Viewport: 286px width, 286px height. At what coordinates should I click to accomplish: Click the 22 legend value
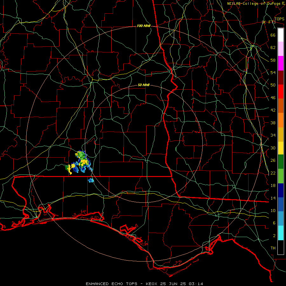point(273,173)
